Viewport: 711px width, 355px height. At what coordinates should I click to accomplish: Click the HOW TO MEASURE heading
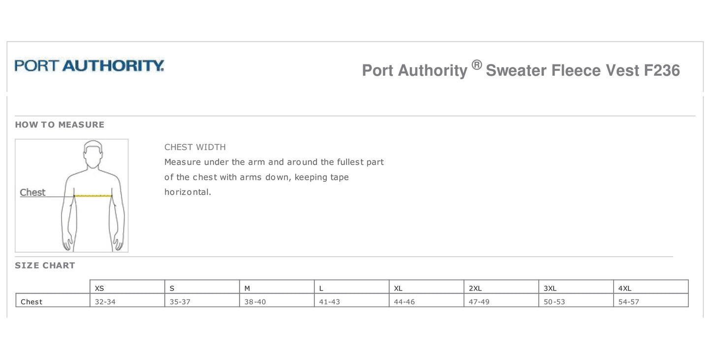60,125
